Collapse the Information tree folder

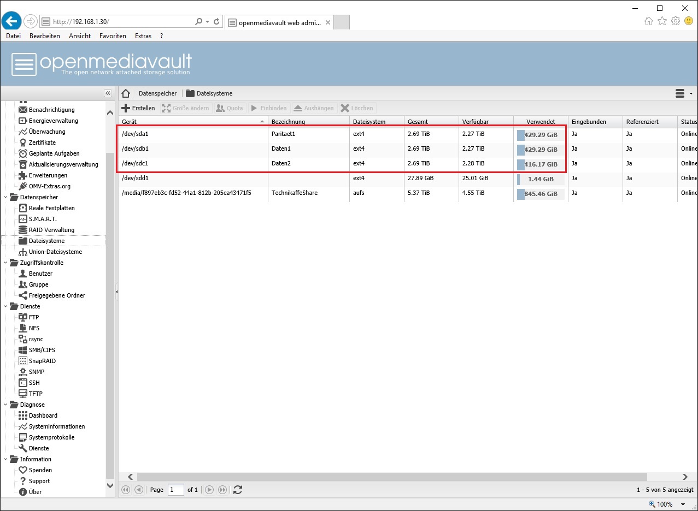[6, 459]
